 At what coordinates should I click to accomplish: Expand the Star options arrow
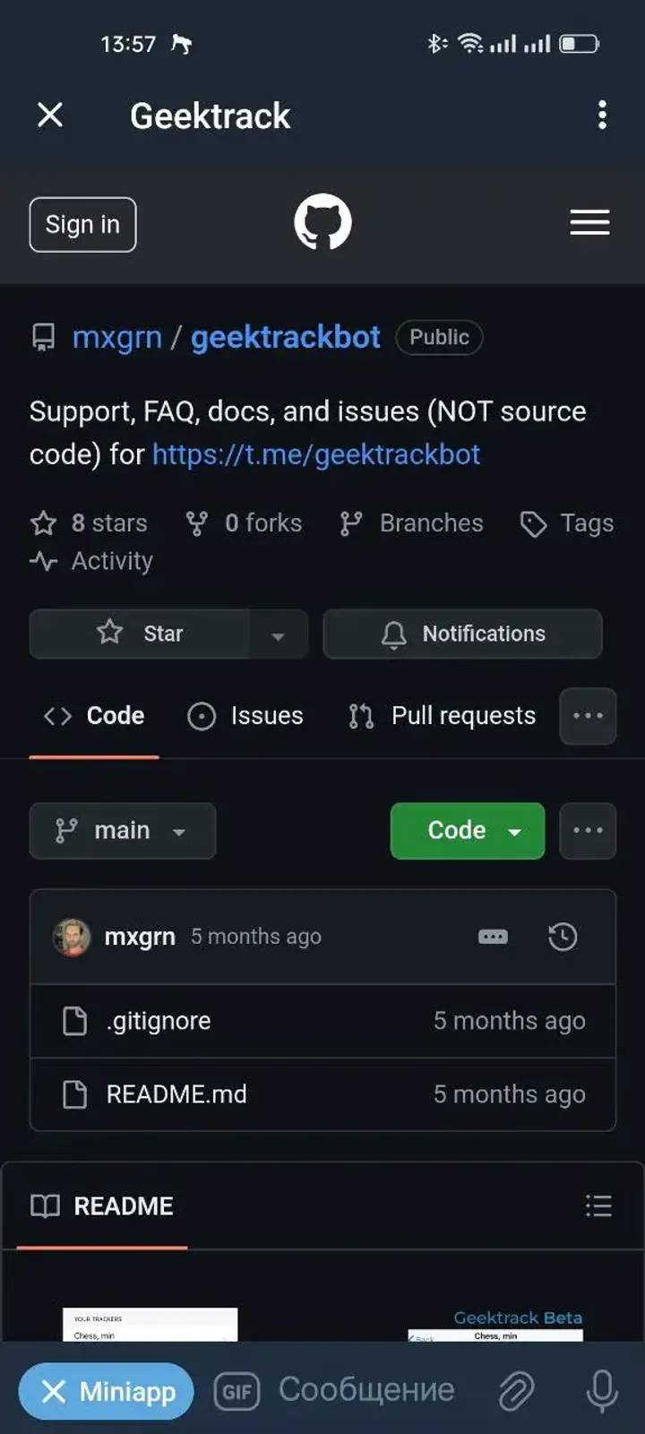click(x=279, y=634)
